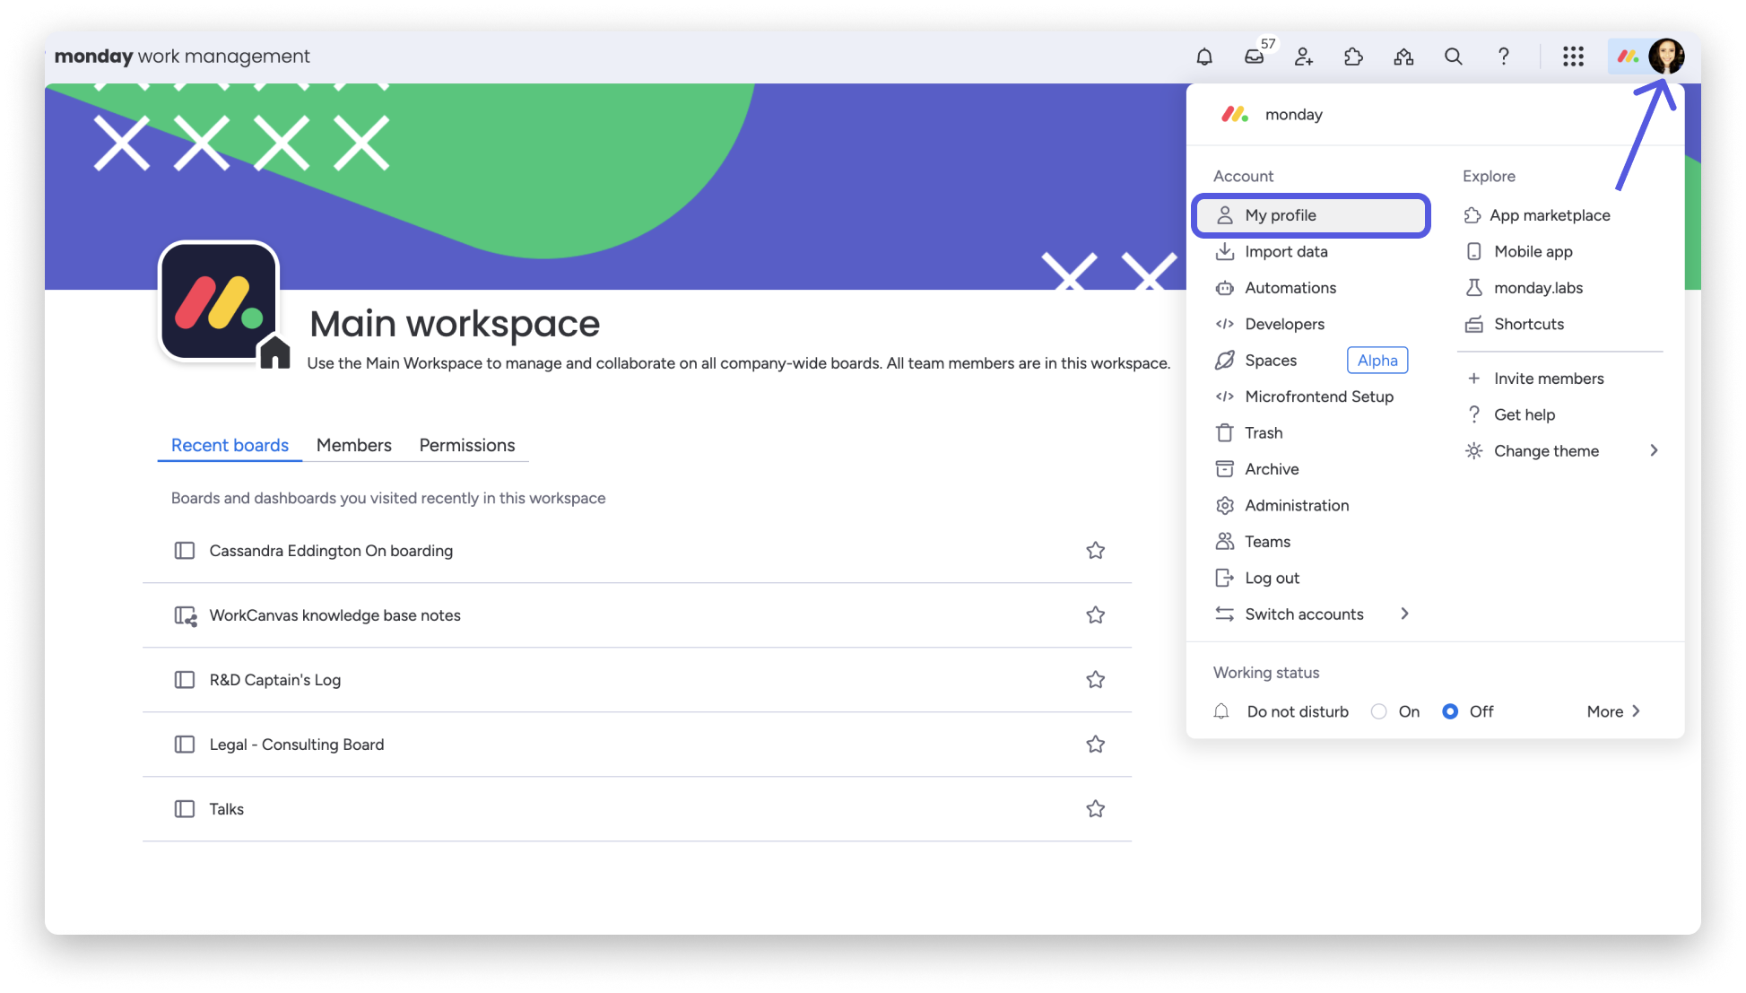Screen dimensions: 1746x993
Task: Open the Legal - Consulting Board
Action: [297, 745]
